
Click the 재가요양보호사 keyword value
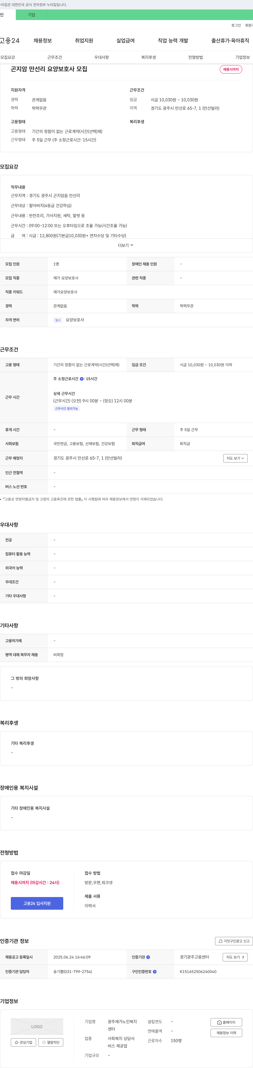65,292
